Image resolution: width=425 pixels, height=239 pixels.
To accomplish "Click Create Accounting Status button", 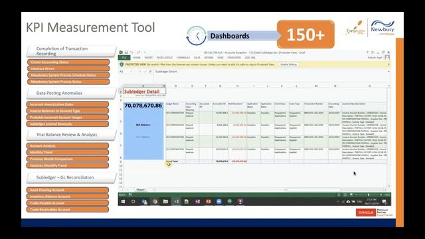I will click(x=68, y=62).
